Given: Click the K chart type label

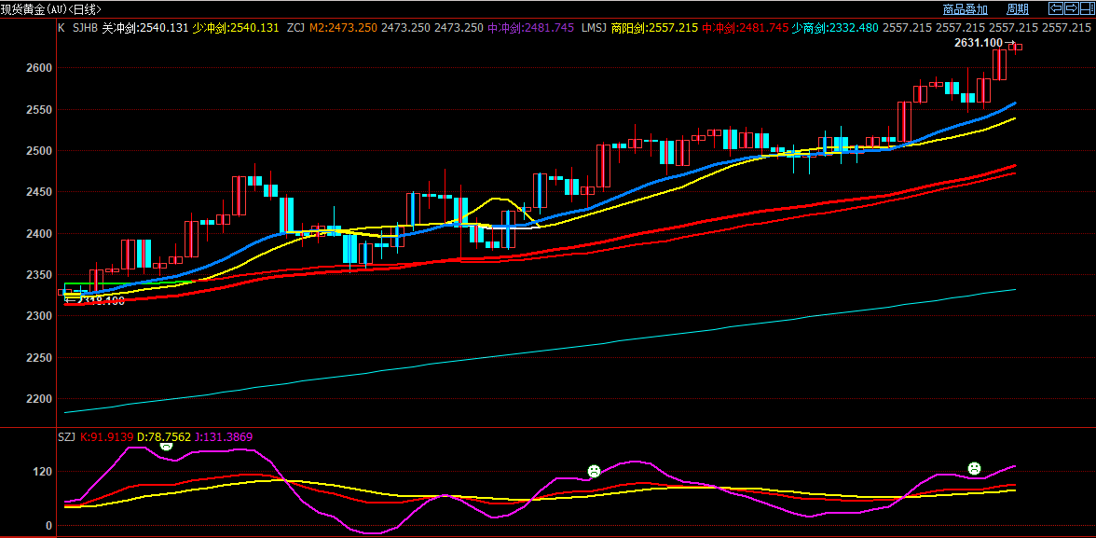Looking at the screenshot, I should (x=62, y=28).
